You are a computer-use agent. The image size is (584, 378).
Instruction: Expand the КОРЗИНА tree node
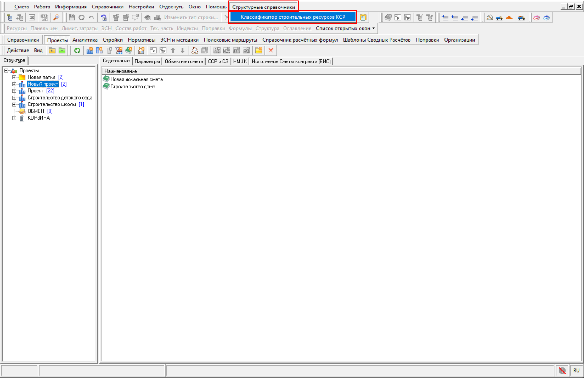tap(14, 118)
